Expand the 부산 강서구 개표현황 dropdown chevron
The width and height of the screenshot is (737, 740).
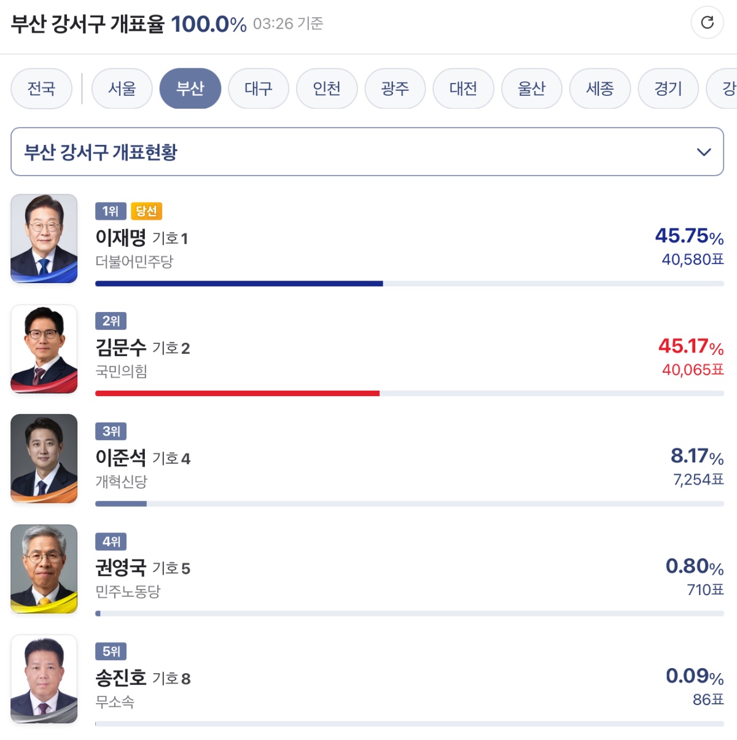click(x=704, y=152)
